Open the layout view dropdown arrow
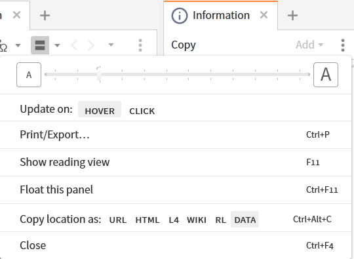 57,45
